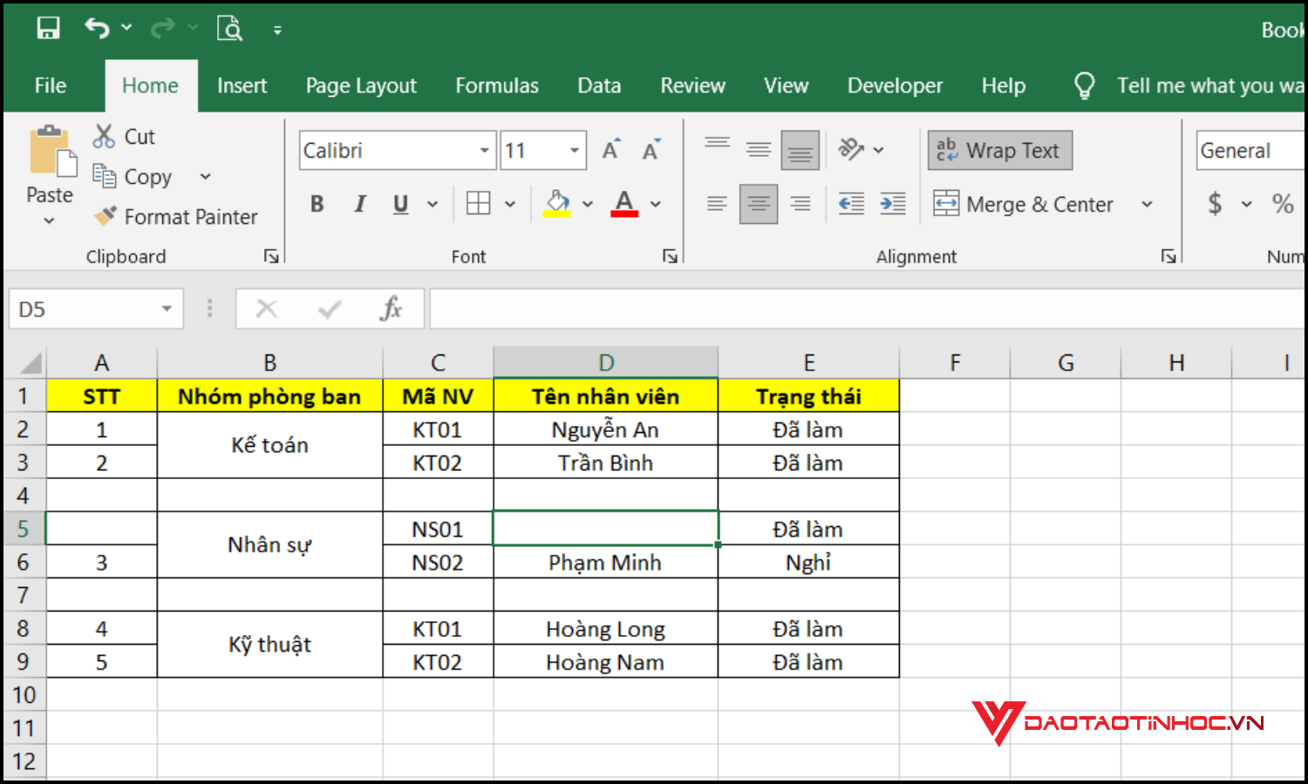Apply italic formatting
1308x784 pixels.
[x=359, y=203]
